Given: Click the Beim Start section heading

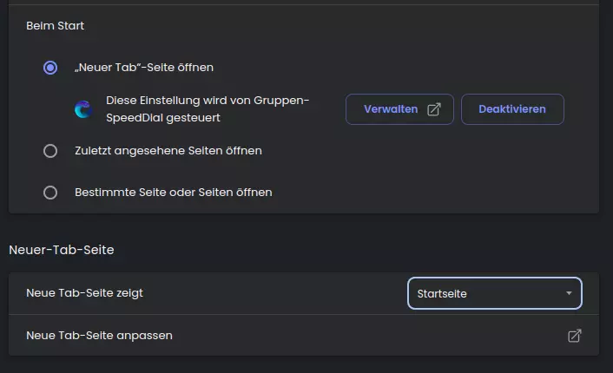Looking at the screenshot, I should point(55,26).
